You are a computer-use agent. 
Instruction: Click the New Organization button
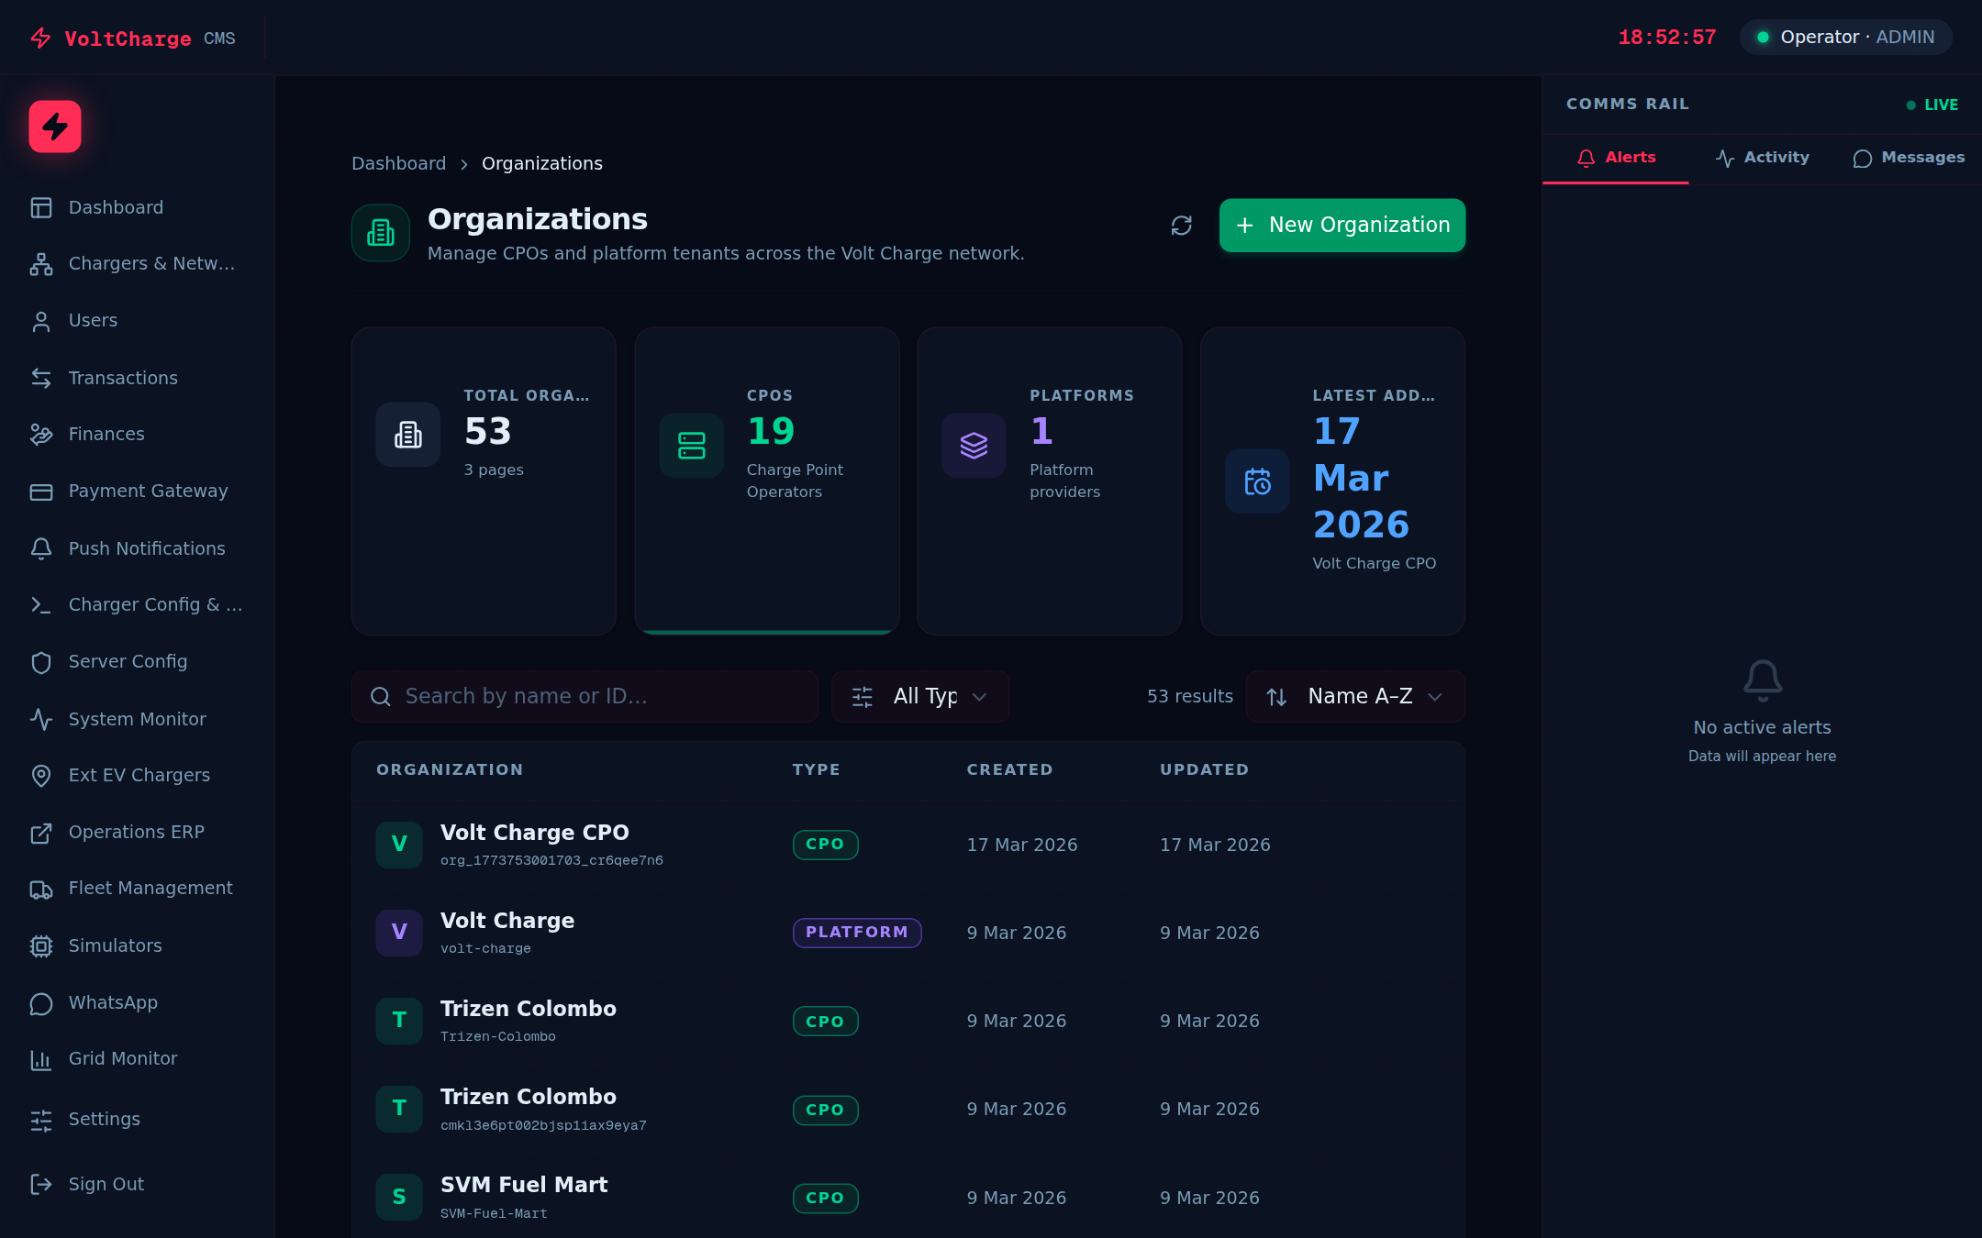[x=1342, y=226]
